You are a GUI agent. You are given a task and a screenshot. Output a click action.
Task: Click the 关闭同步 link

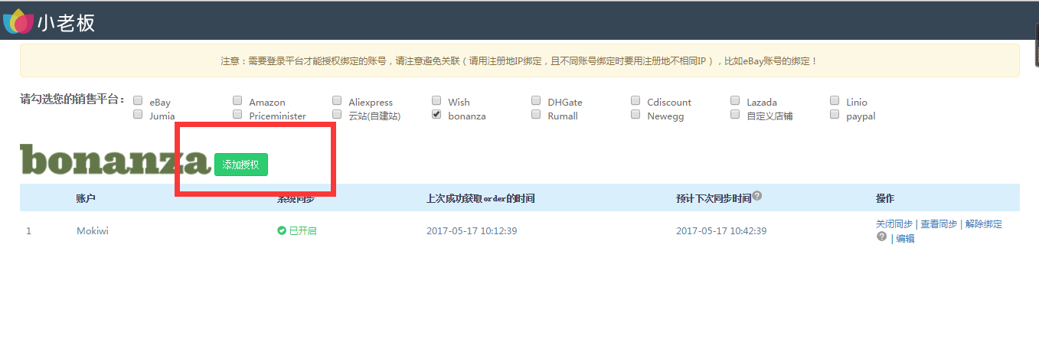pyautogui.click(x=894, y=224)
